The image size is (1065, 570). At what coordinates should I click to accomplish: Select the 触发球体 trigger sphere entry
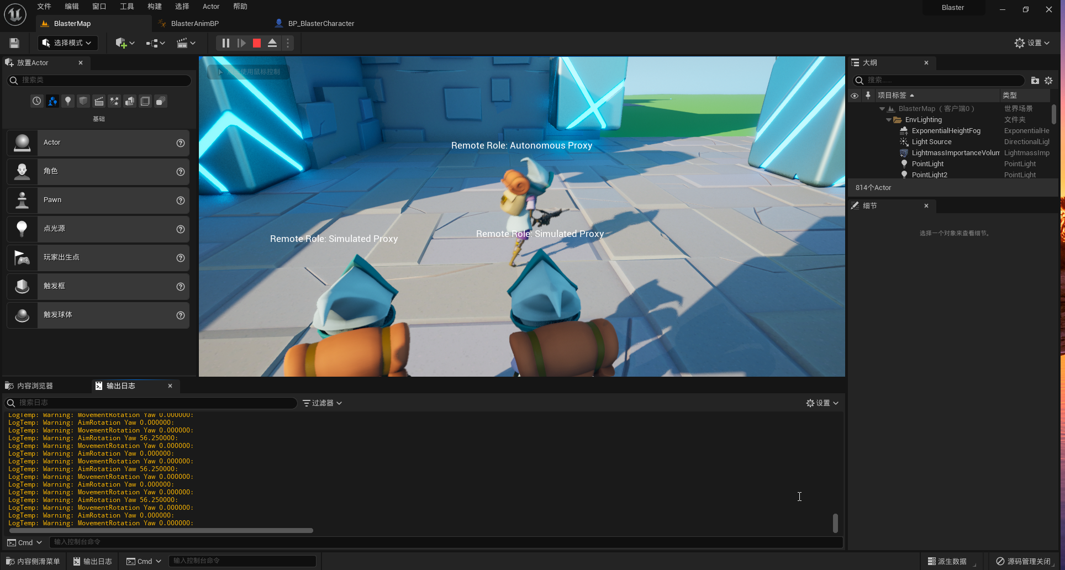pos(98,315)
